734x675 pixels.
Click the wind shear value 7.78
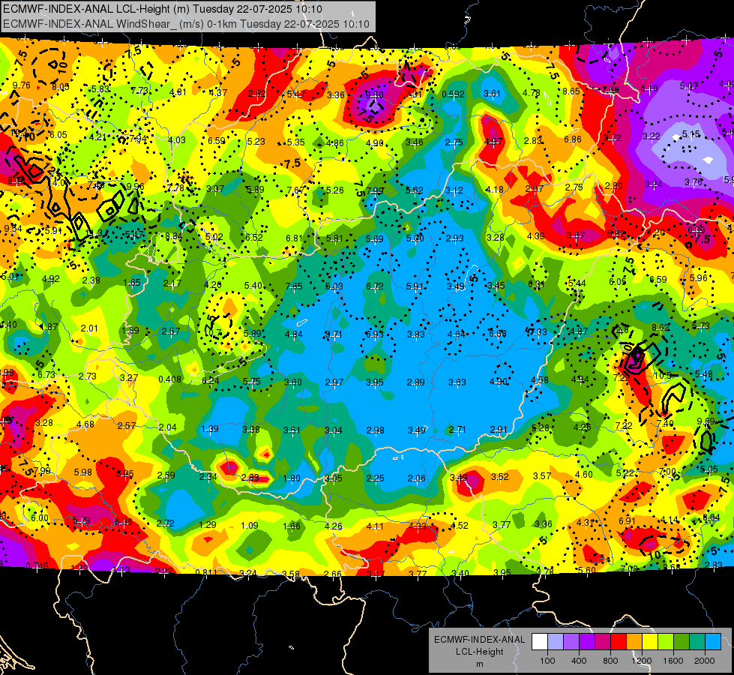pyautogui.click(x=175, y=187)
